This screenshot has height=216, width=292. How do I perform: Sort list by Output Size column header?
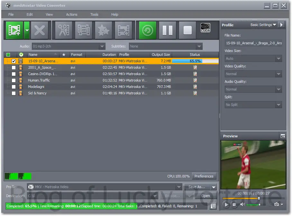point(161,55)
